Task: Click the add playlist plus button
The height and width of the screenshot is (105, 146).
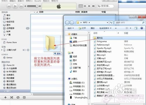Action: tap(6, 97)
